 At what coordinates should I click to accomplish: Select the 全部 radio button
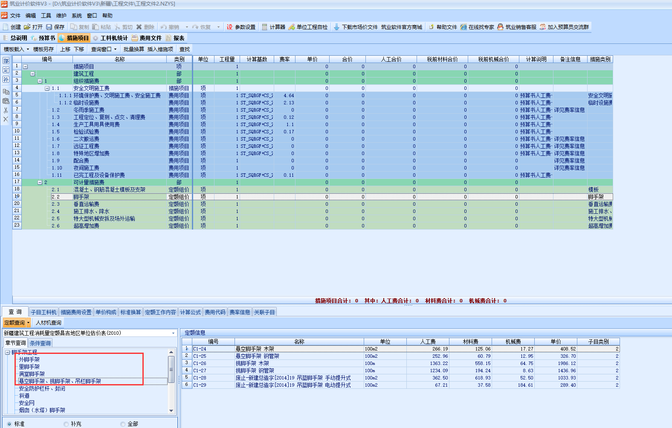pyautogui.click(x=123, y=424)
